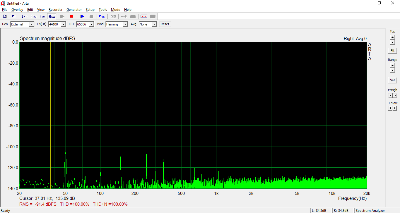400x213 pixels.
Task: Click the Arta application icon in title bar
Action: [3, 3]
